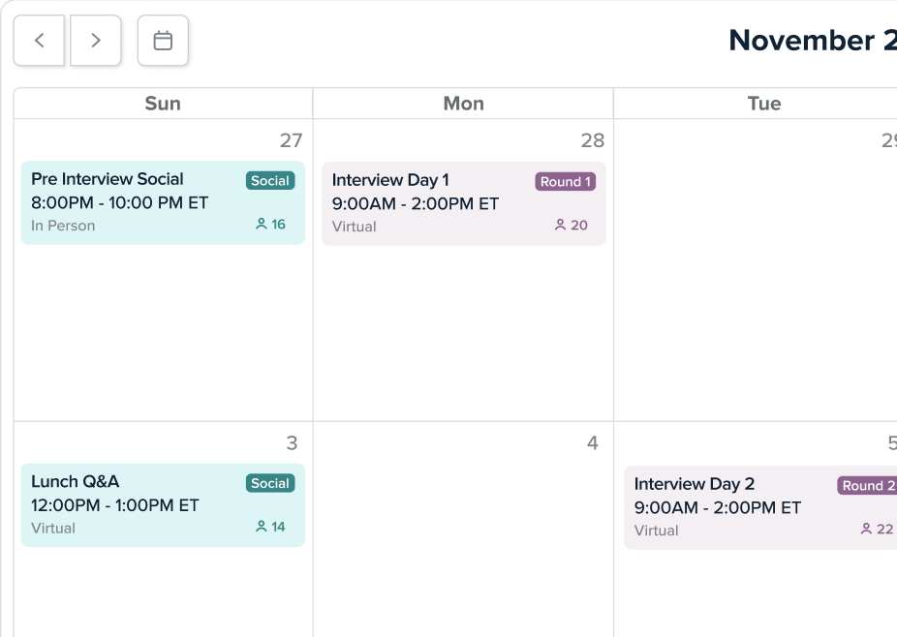Click Social badge on Pre Interview Social
This screenshot has height=637, width=897.
270,180
